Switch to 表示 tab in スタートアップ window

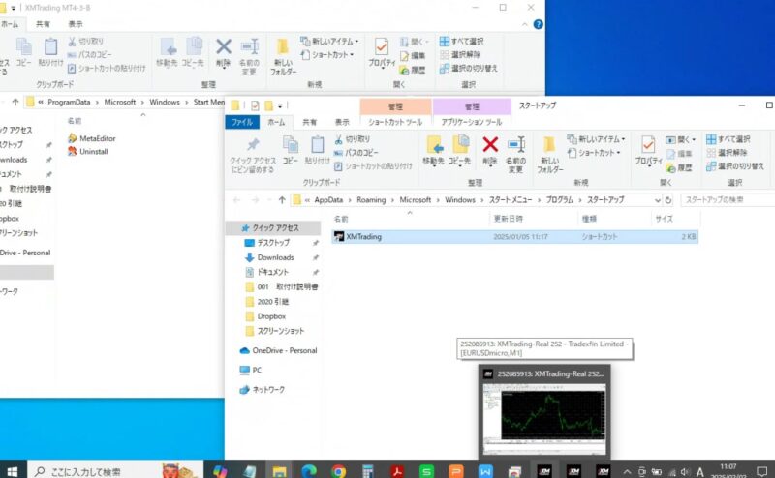pyautogui.click(x=342, y=122)
